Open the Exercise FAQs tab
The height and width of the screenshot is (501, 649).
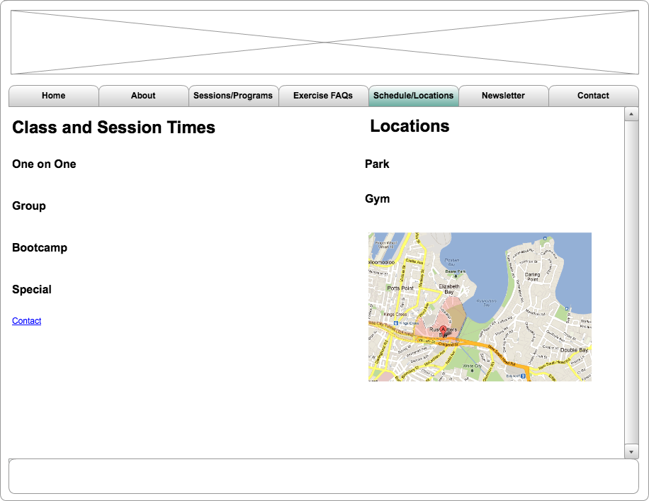tap(323, 95)
